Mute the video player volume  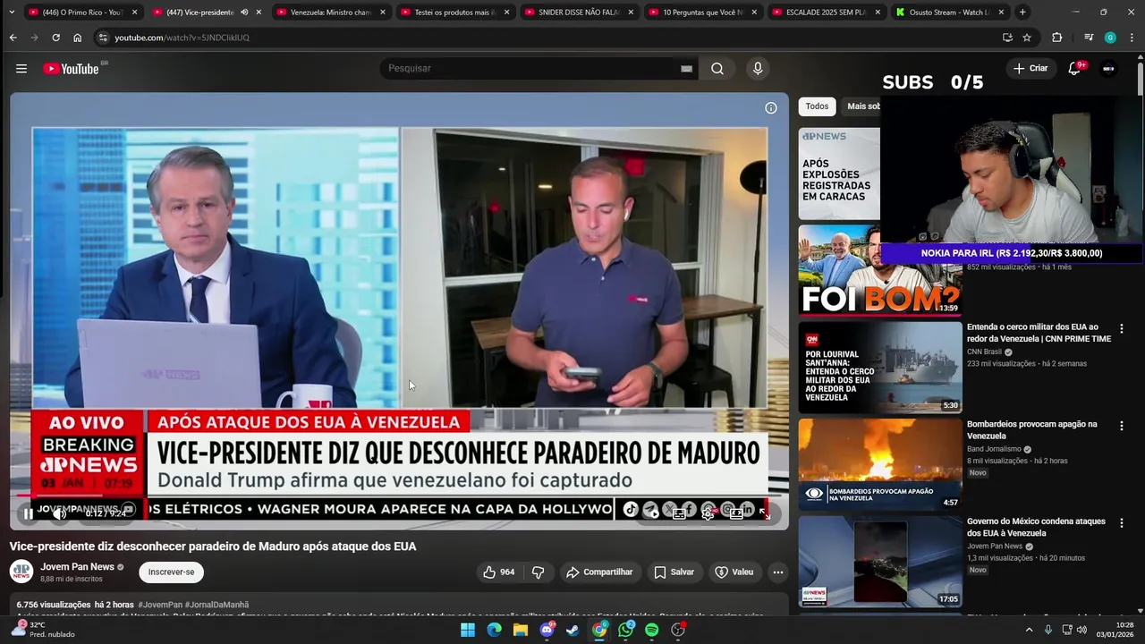(x=59, y=513)
